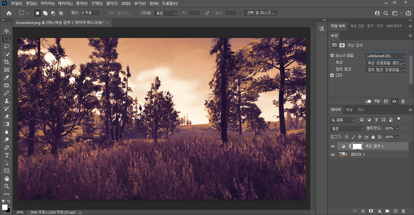
Task: Select the Quick Selection tool
Action: (x=7, y=54)
